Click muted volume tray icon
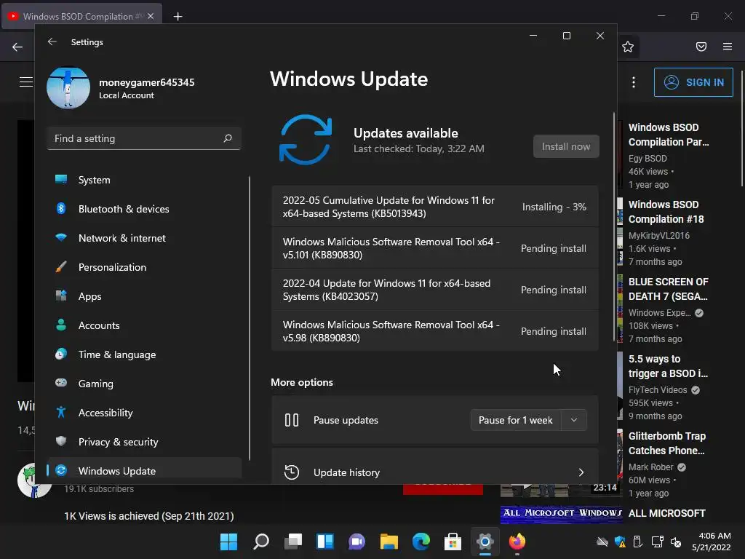The image size is (745, 559). (x=676, y=542)
